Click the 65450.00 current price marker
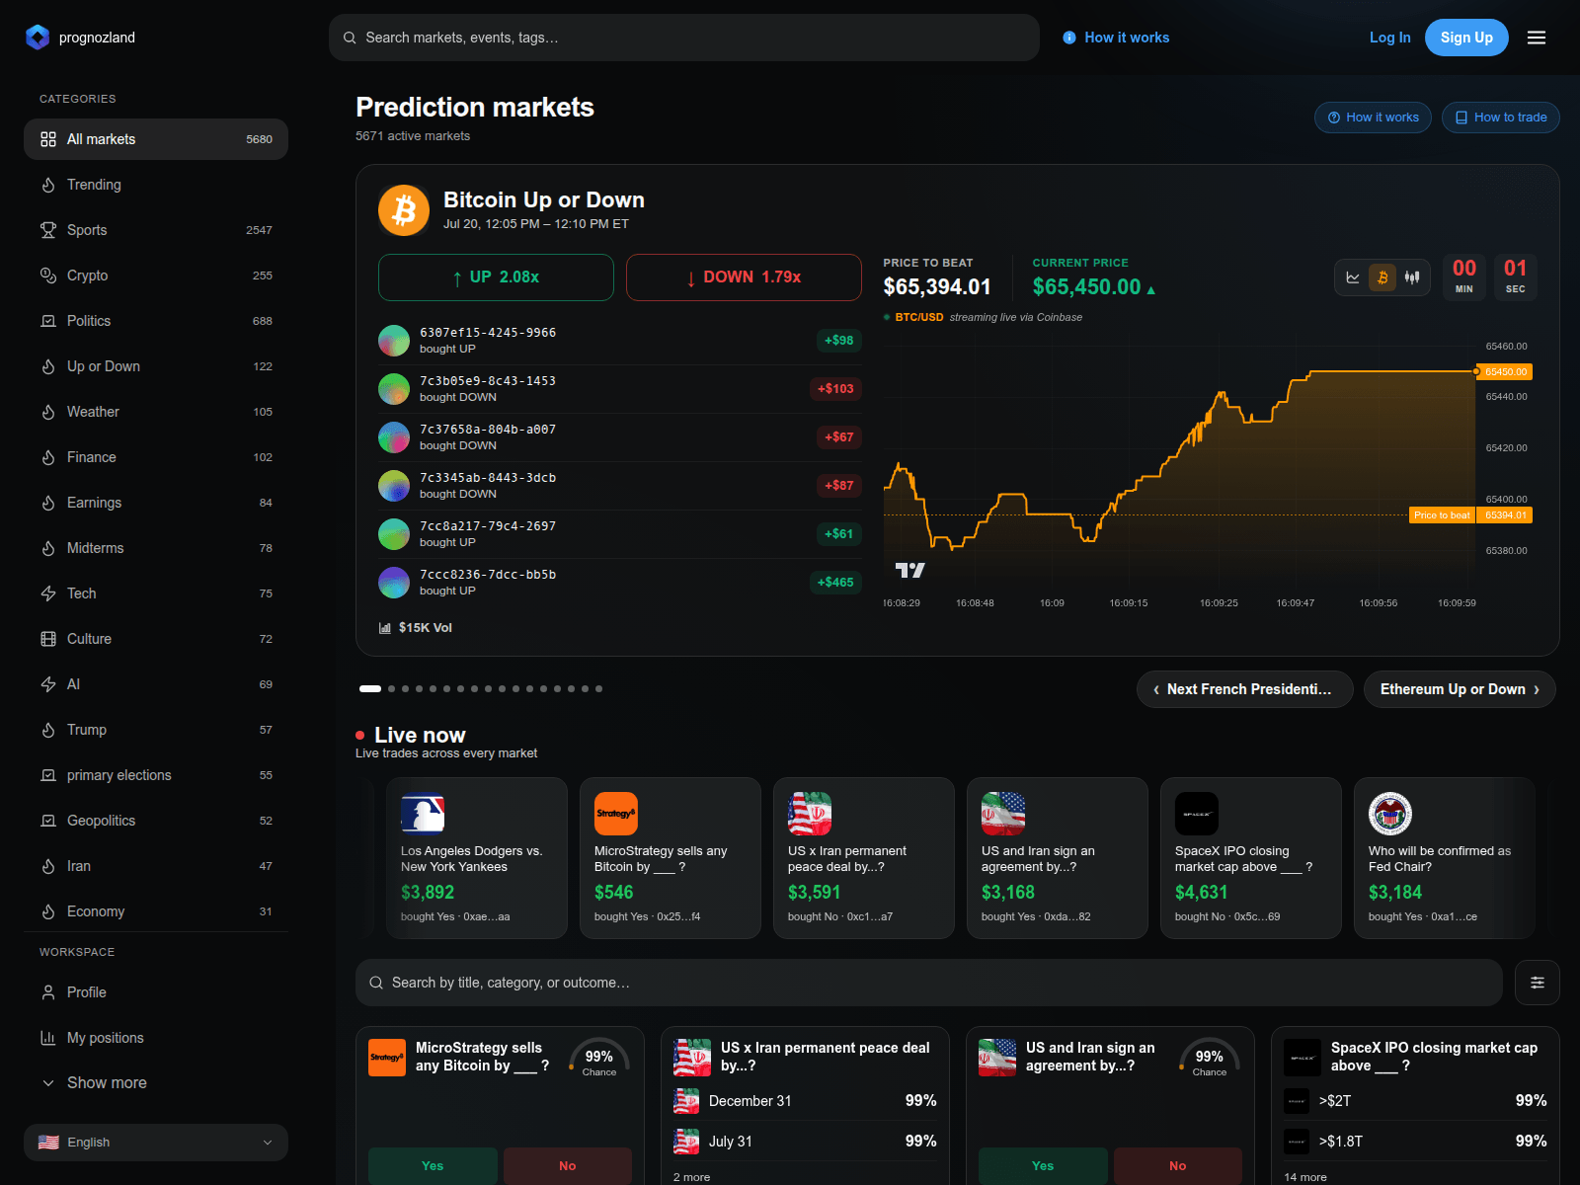This screenshot has width=1580, height=1185. (1505, 372)
